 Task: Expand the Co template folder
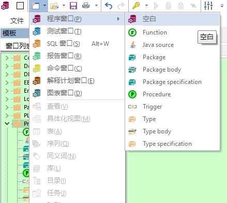click(7, 58)
